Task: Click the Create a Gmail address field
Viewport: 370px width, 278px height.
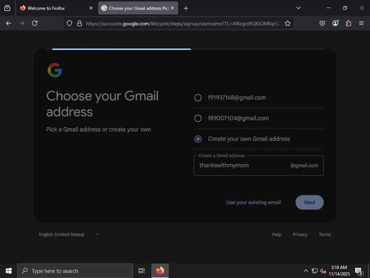Action: click(x=259, y=165)
